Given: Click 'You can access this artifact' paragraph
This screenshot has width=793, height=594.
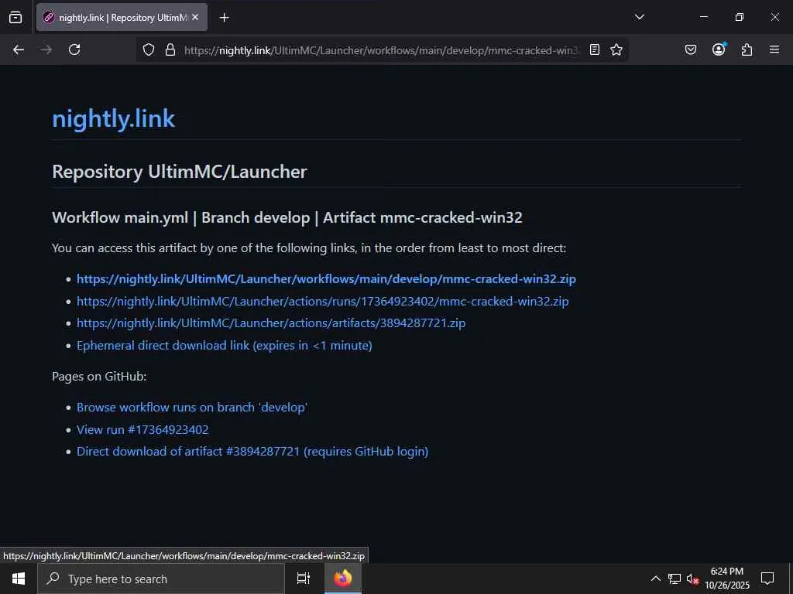Looking at the screenshot, I should [x=309, y=248].
